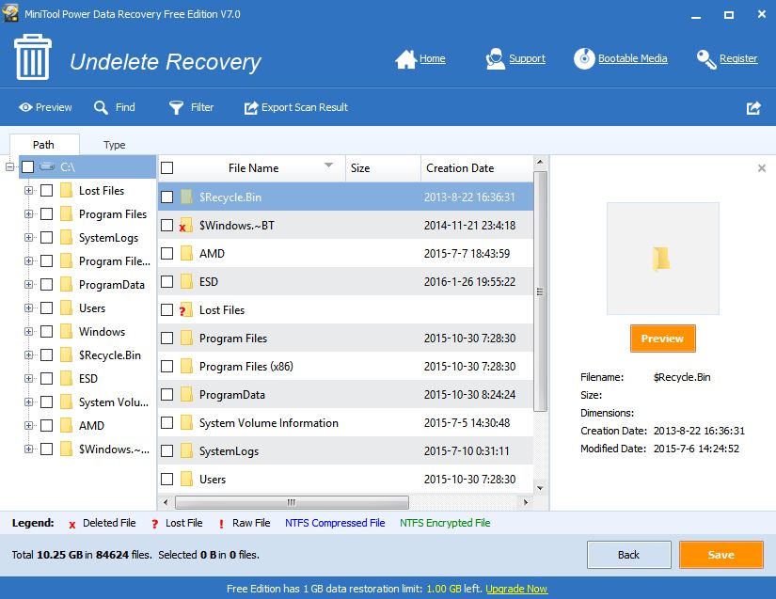Click the Support agent icon
The image size is (776, 599).
495,59
